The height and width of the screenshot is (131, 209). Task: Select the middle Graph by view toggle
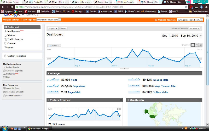pos(196,45)
